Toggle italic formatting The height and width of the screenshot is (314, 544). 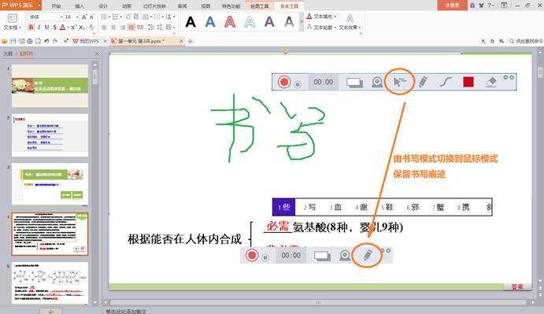[x=39, y=27]
